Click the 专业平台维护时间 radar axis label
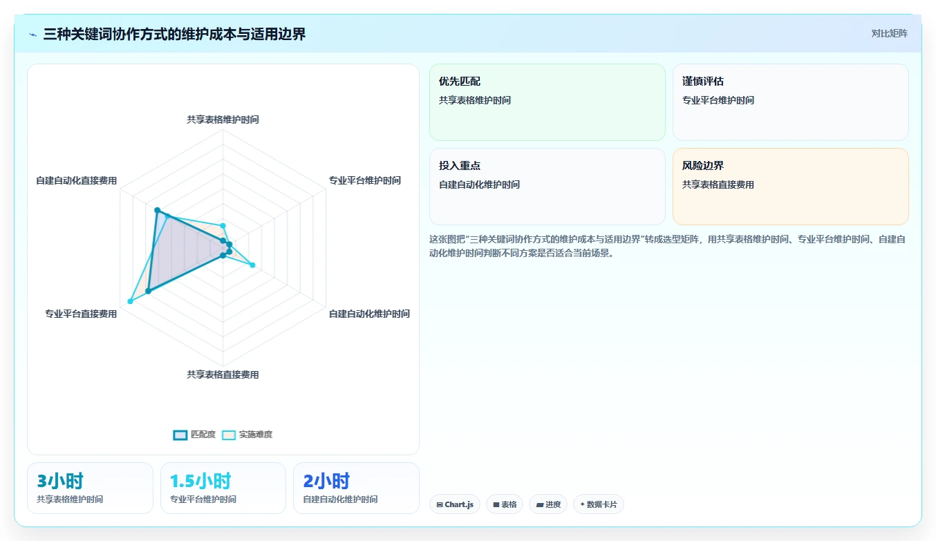This screenshot has width=936, height=541. 364,180
